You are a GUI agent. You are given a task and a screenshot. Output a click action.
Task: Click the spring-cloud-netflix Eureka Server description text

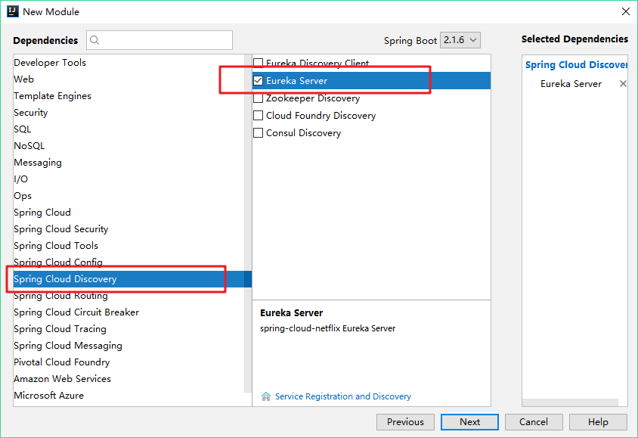pyautogui.click(x=327, y=328)
